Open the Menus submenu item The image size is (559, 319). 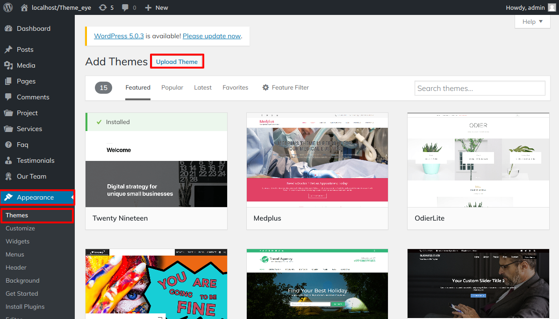click(15, 254)
